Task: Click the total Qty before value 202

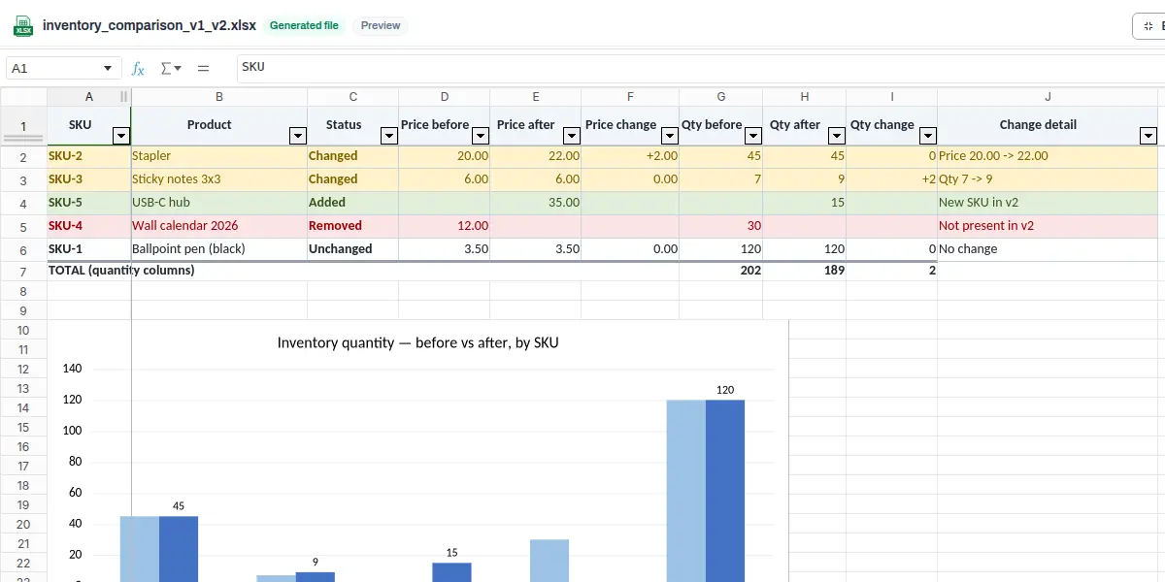Action: coord(721,272)
